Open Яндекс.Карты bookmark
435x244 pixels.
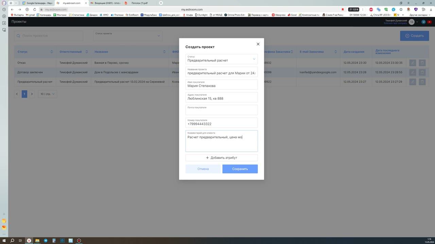coord(17,15)
